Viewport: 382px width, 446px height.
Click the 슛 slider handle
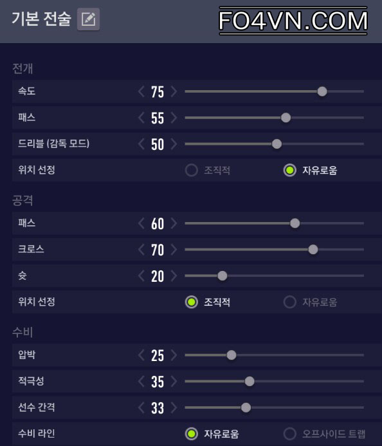(223, 275)
